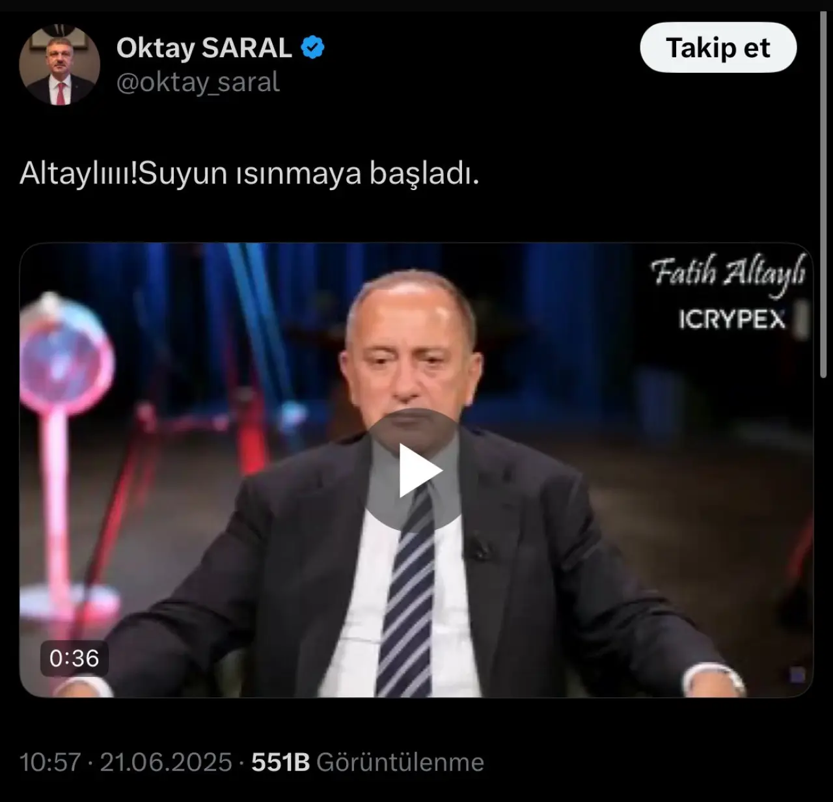833x802 pixels.
Task: Select the tweet text about Altaylı
Action: coord(249,174)
